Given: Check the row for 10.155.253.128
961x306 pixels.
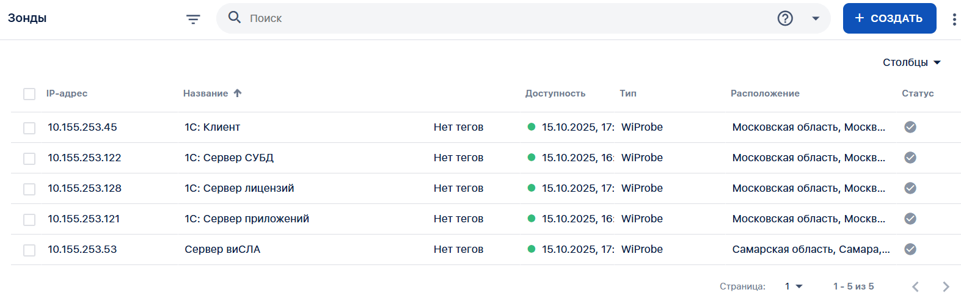Looking at the screenshot, I should pyautogui.click(x=29, y=189).
